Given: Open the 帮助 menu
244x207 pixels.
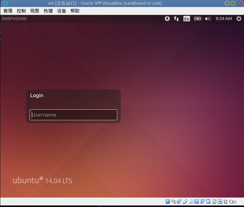Looking at the screenshot, I should [75, 11].
